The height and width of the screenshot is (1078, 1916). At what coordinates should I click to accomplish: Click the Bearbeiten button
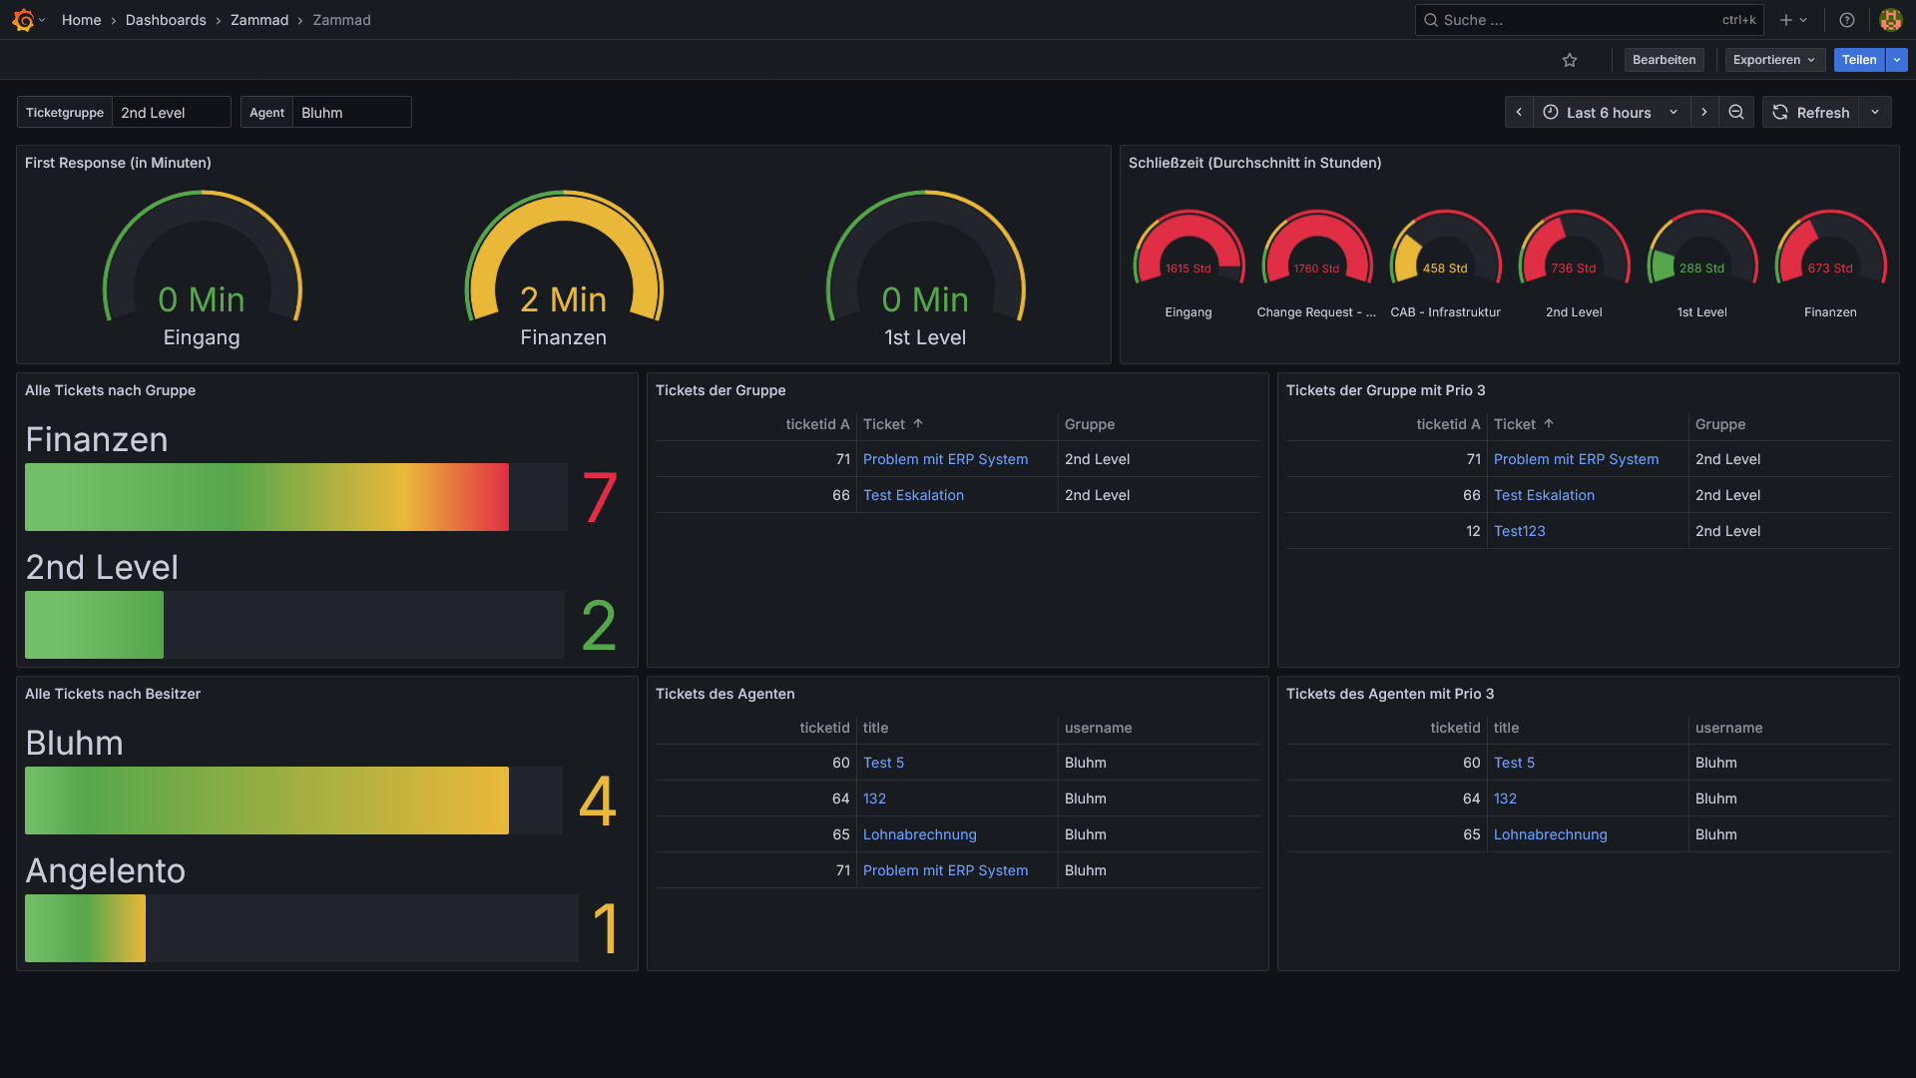pos(1664,60)
